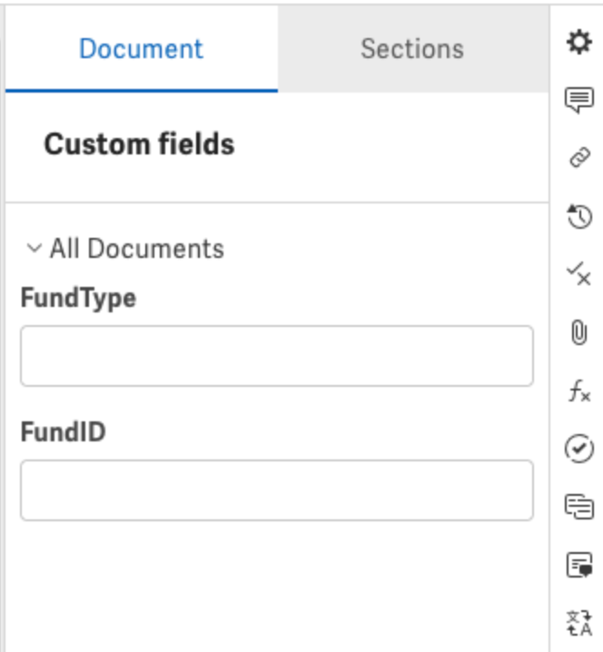
Task: Open the stacked chat bubbles icon
Action: [578, 507]
